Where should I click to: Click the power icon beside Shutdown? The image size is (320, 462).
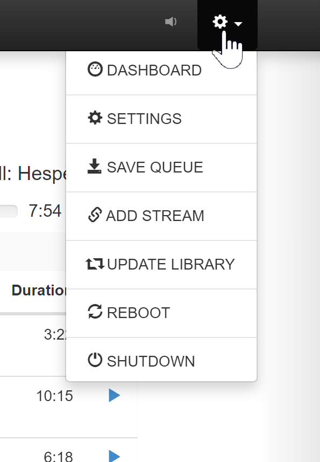click(95, 360)
